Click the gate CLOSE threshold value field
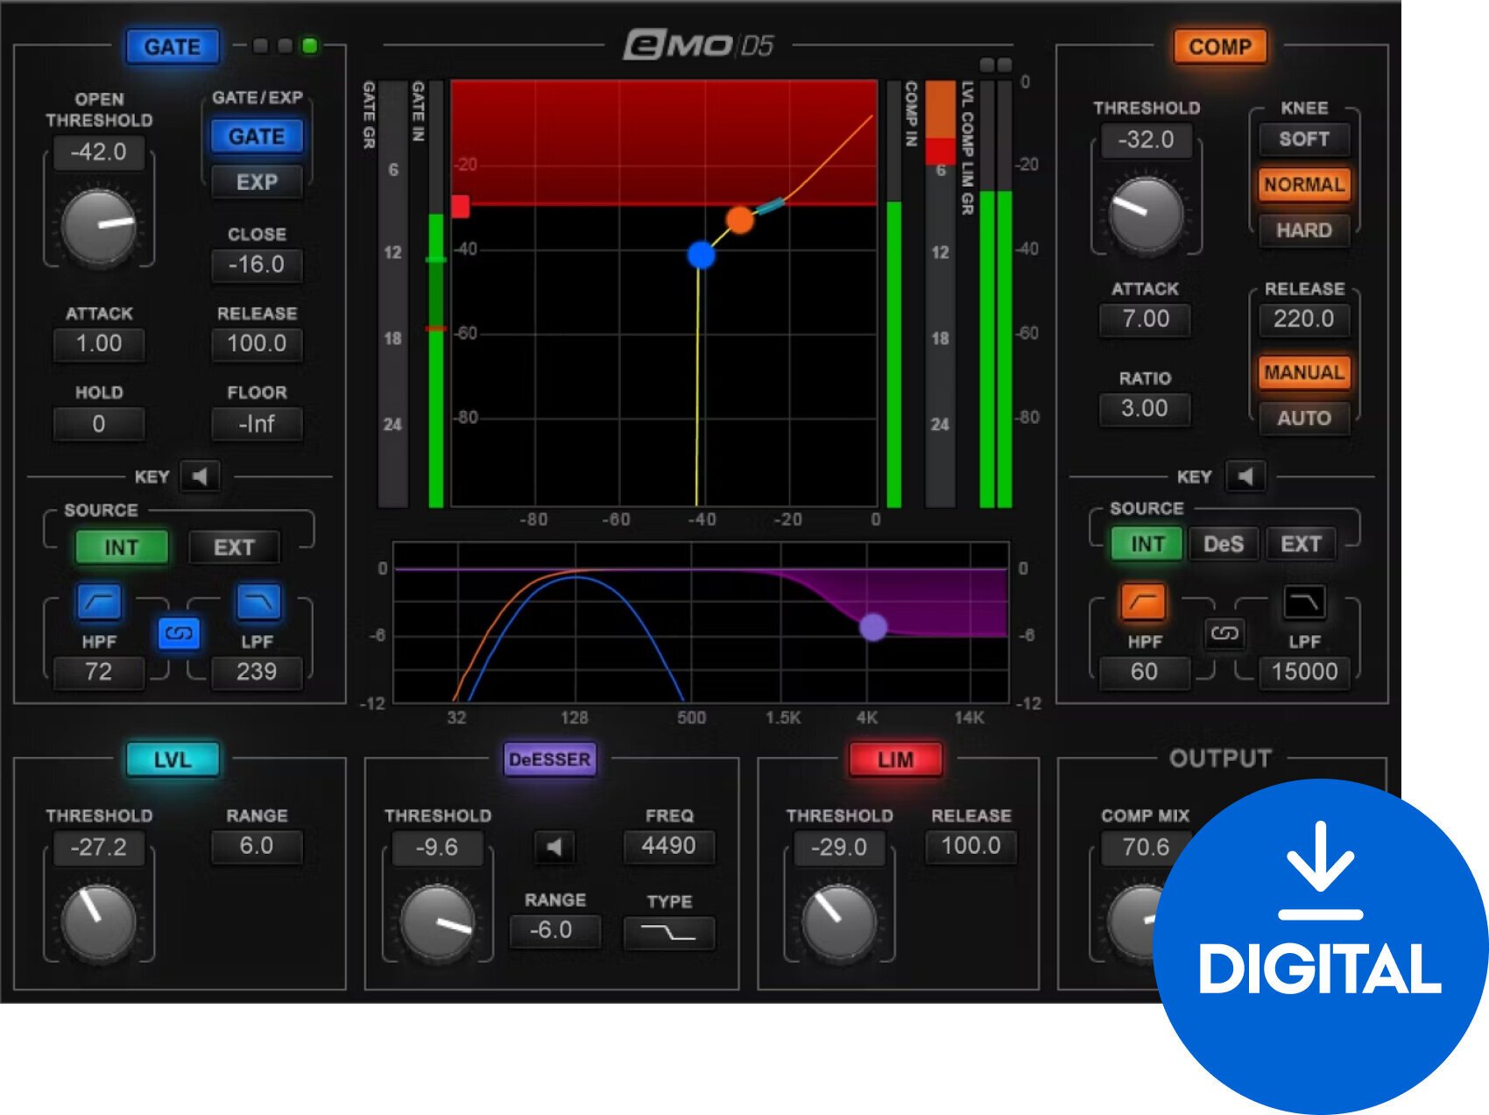1489x1115 pixels. tap(257, 265)
